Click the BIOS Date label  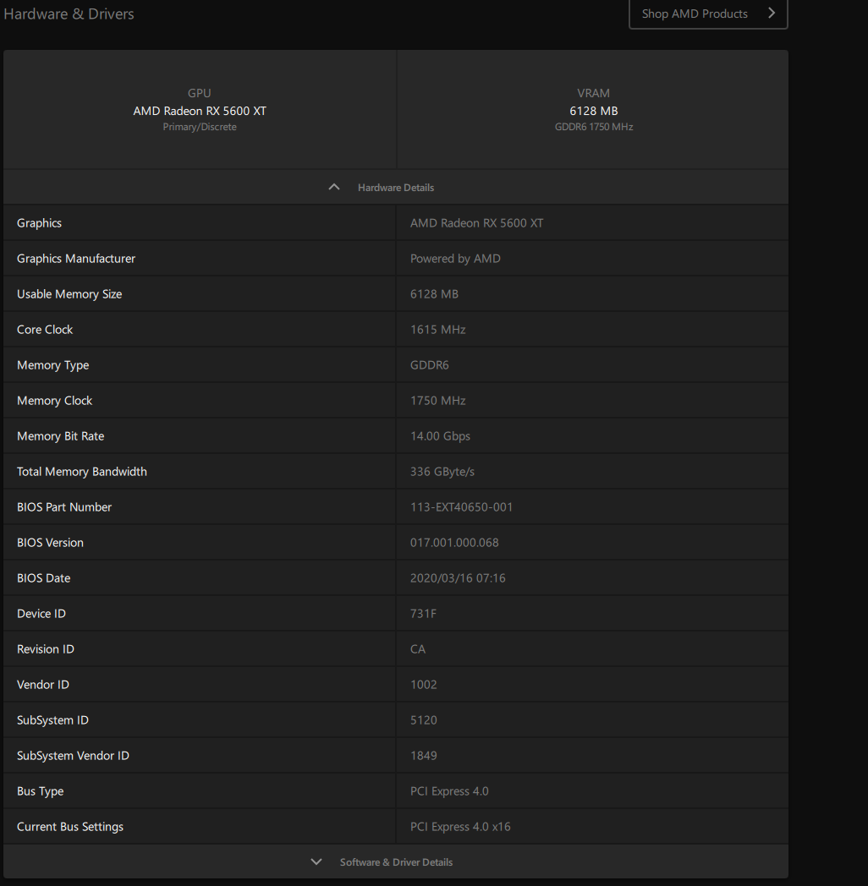point(43,578)
